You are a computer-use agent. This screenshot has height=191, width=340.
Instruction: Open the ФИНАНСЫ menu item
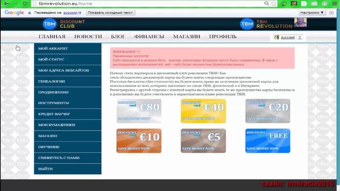coord(149,37)
